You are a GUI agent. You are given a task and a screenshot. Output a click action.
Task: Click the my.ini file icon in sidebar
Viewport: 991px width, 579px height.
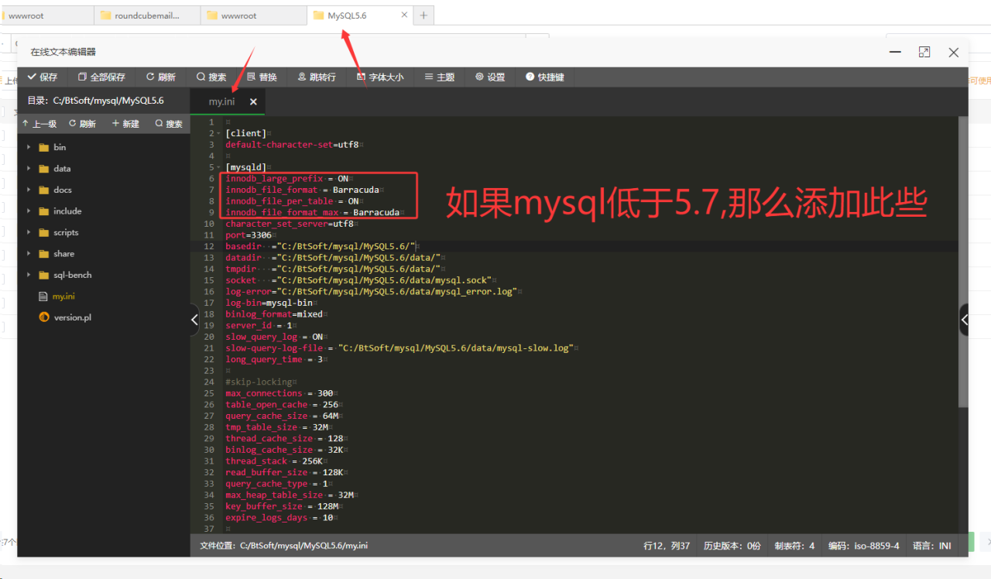pos(44,296)
